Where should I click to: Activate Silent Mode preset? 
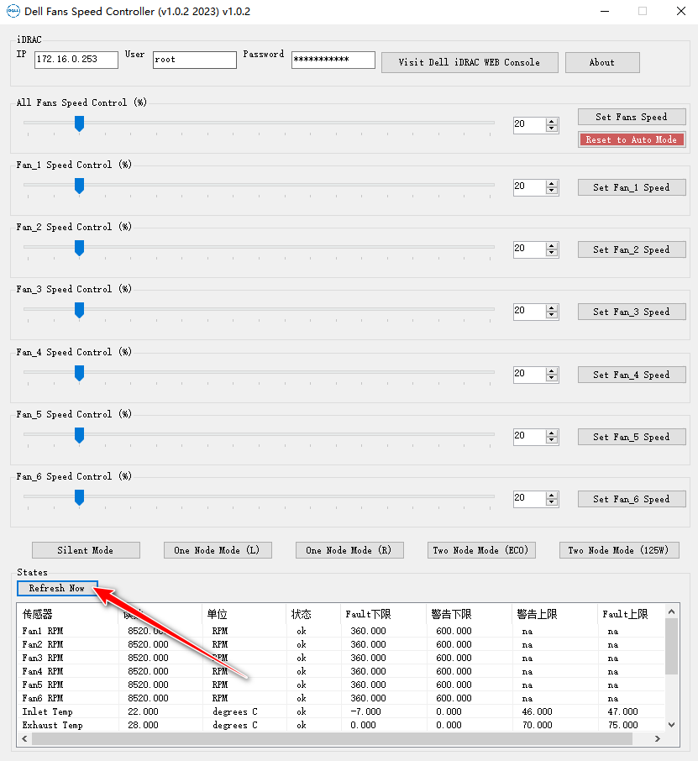pos(86,550)
